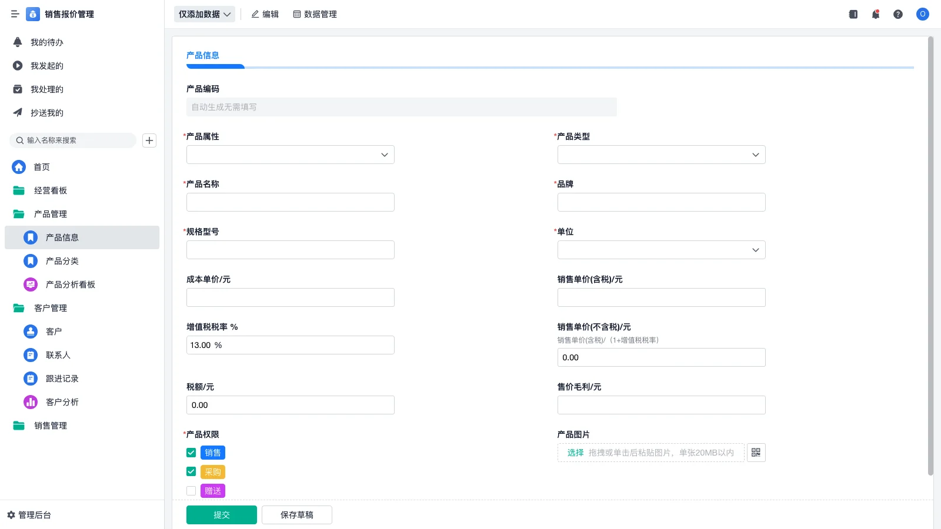Open the help question mark icon
This screenshot has height=529, width=941.
point(898,14)
